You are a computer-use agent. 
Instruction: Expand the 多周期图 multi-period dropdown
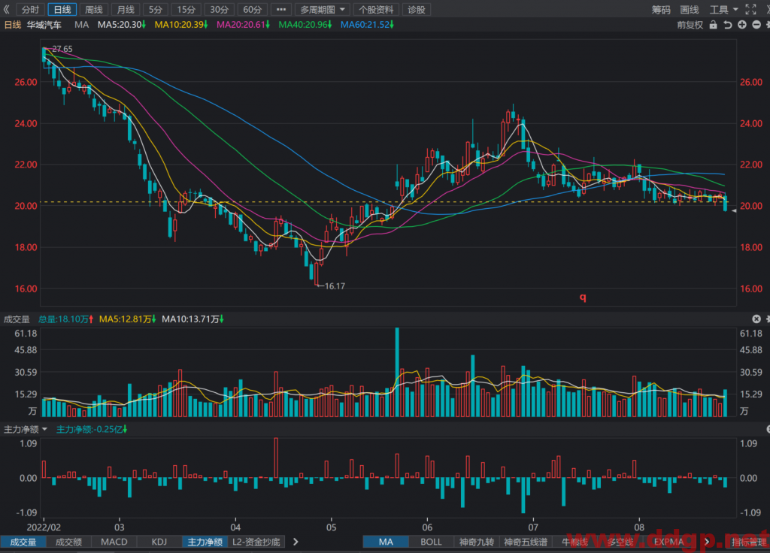pos(322,9)
